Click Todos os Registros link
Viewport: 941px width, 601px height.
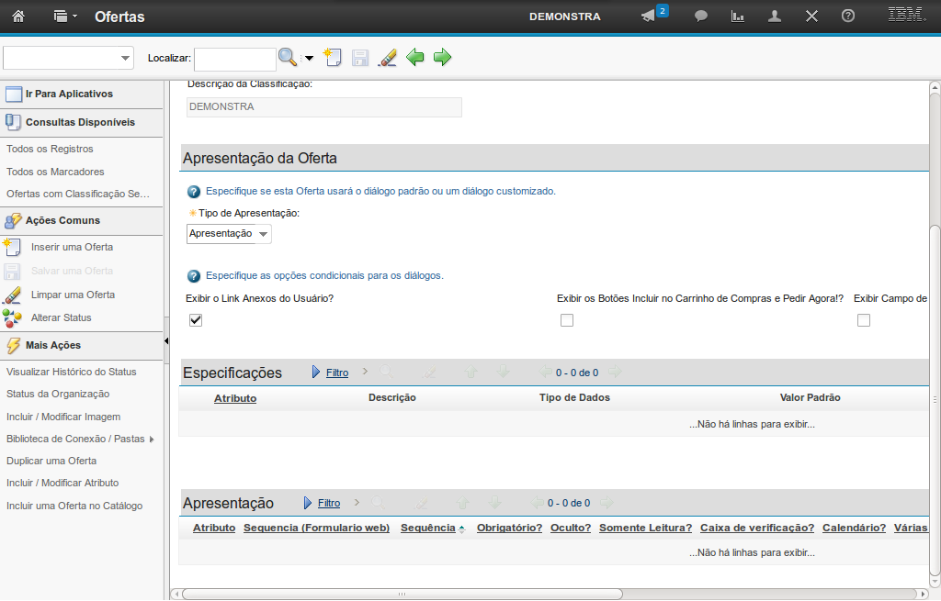(x=50, y=149)
